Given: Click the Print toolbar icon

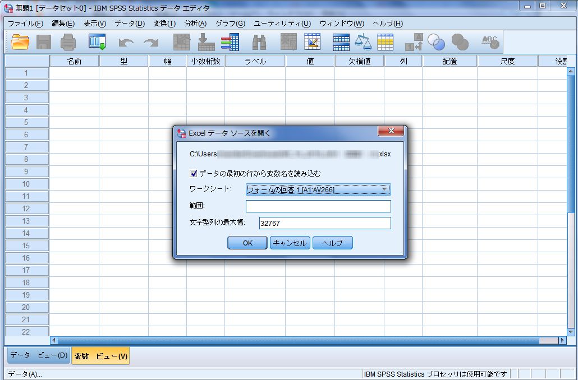Looking at the screenshot, I should pyautogui.click(x=68, y=42).
